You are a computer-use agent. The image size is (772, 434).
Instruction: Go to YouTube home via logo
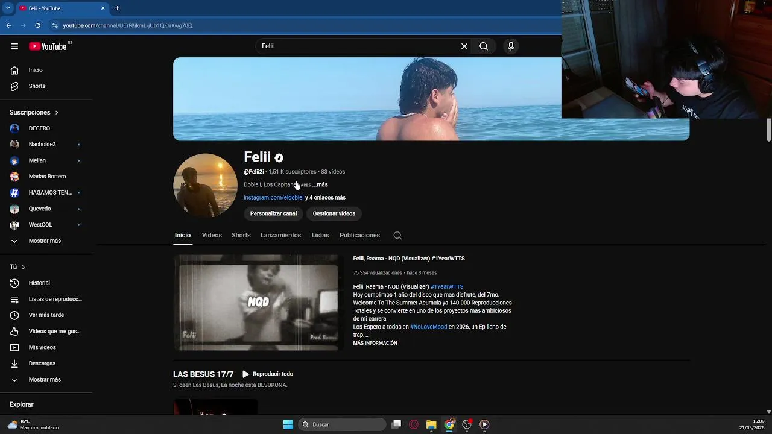48,46
